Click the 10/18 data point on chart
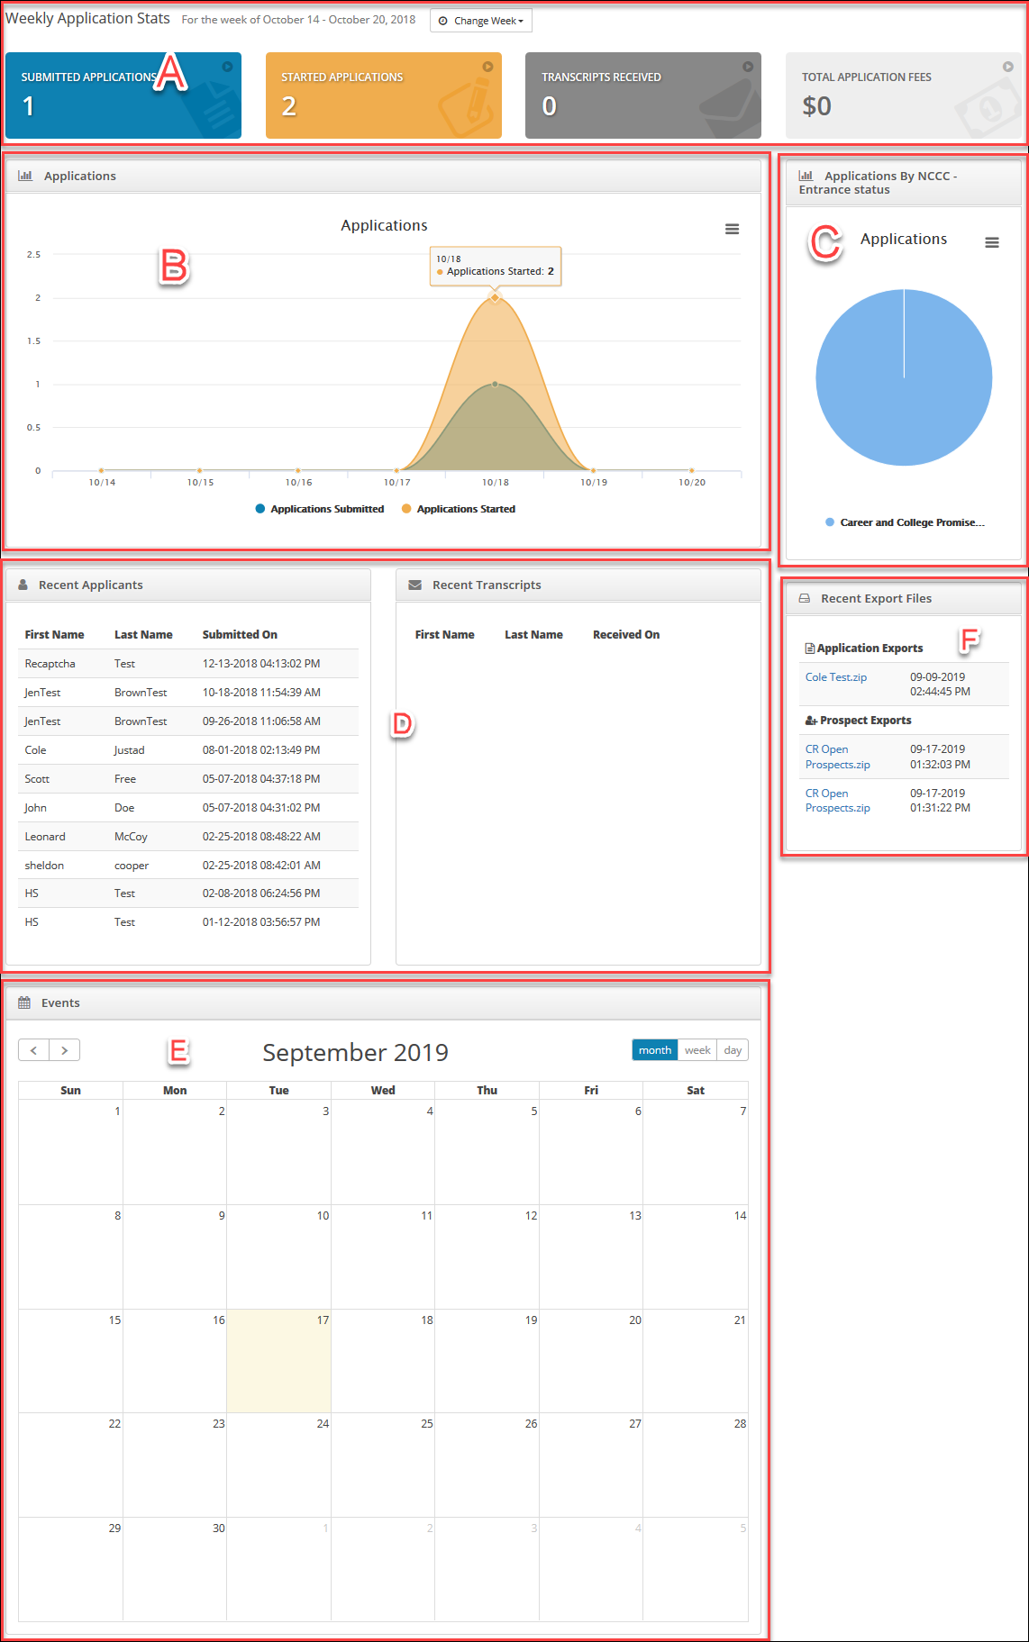 coord(495,297)
